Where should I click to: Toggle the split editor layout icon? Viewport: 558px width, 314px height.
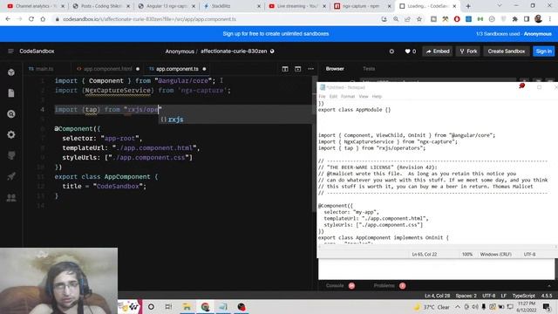[x=285, y=69]
